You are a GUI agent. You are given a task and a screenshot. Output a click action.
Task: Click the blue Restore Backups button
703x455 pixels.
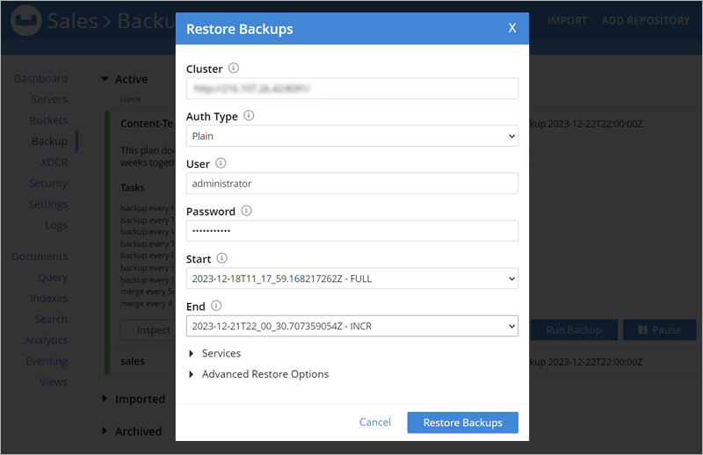click(x=463, y=422)
